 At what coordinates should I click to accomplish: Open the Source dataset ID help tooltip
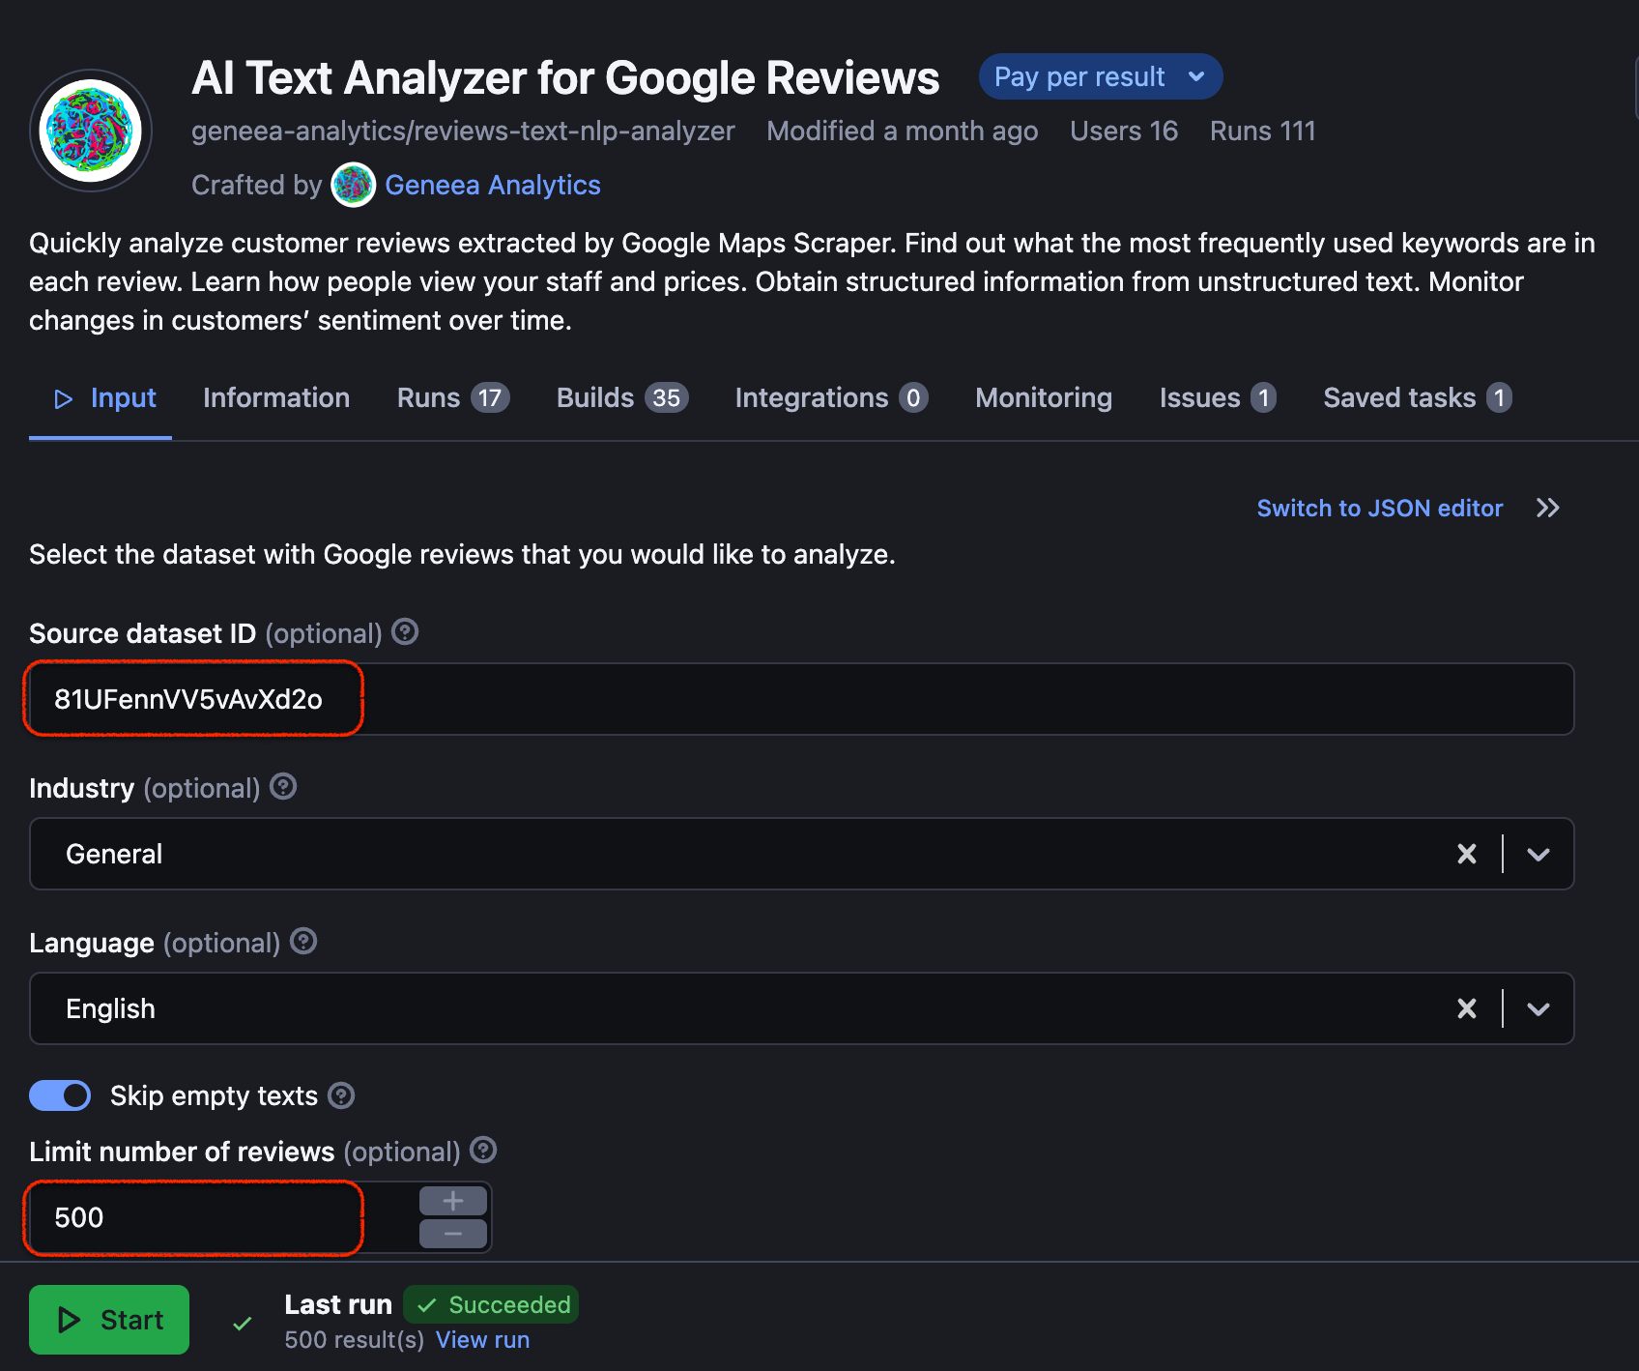(405, 632)
